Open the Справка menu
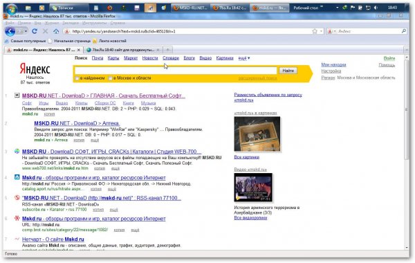Viewport: 415px width, 263px height. [118, 23]
